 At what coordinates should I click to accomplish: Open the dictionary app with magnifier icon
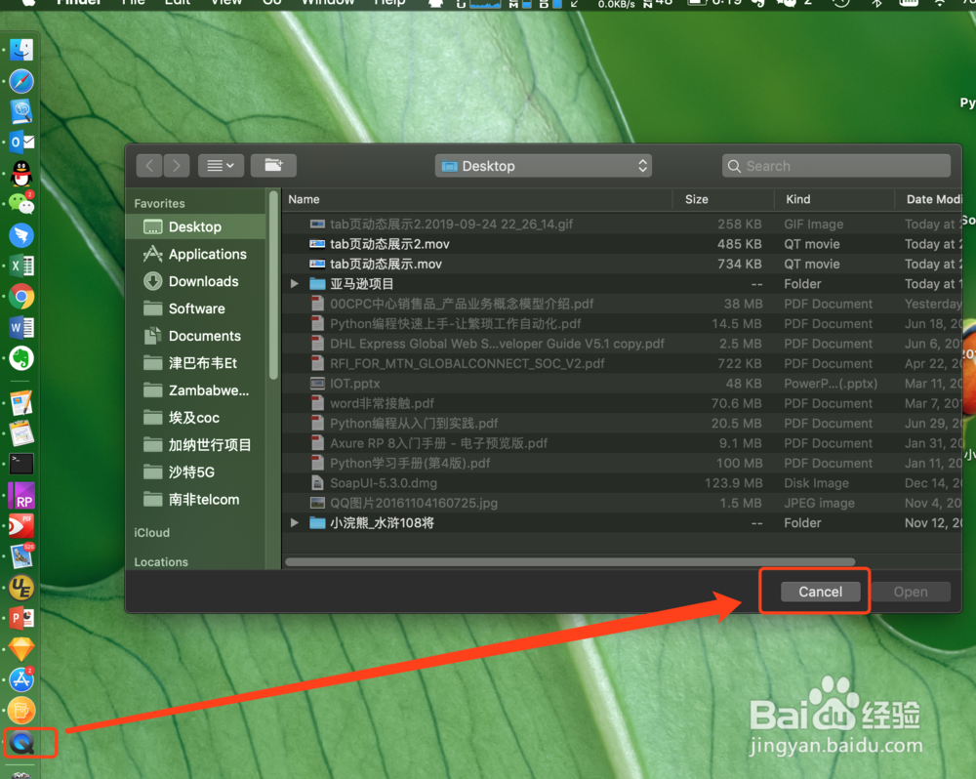(x=21, y=111)
